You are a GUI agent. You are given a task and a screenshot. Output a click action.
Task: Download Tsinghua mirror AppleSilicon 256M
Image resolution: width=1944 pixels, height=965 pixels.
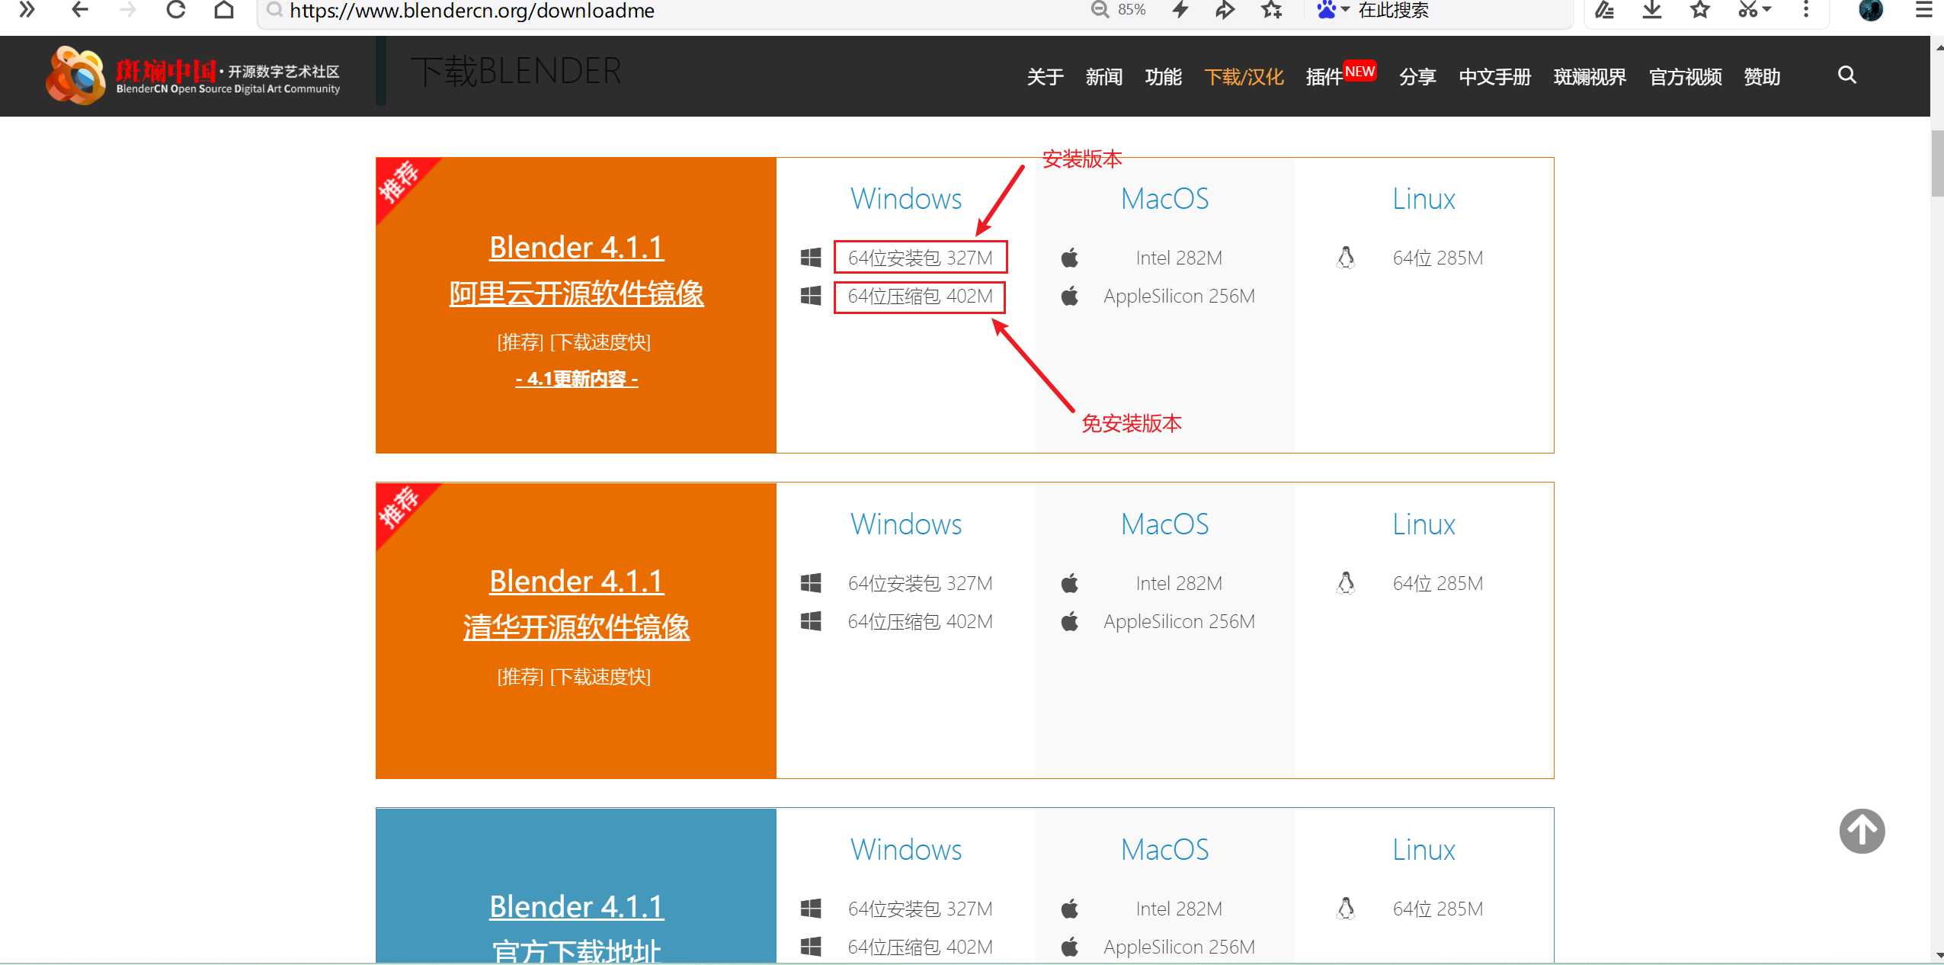1178,621
